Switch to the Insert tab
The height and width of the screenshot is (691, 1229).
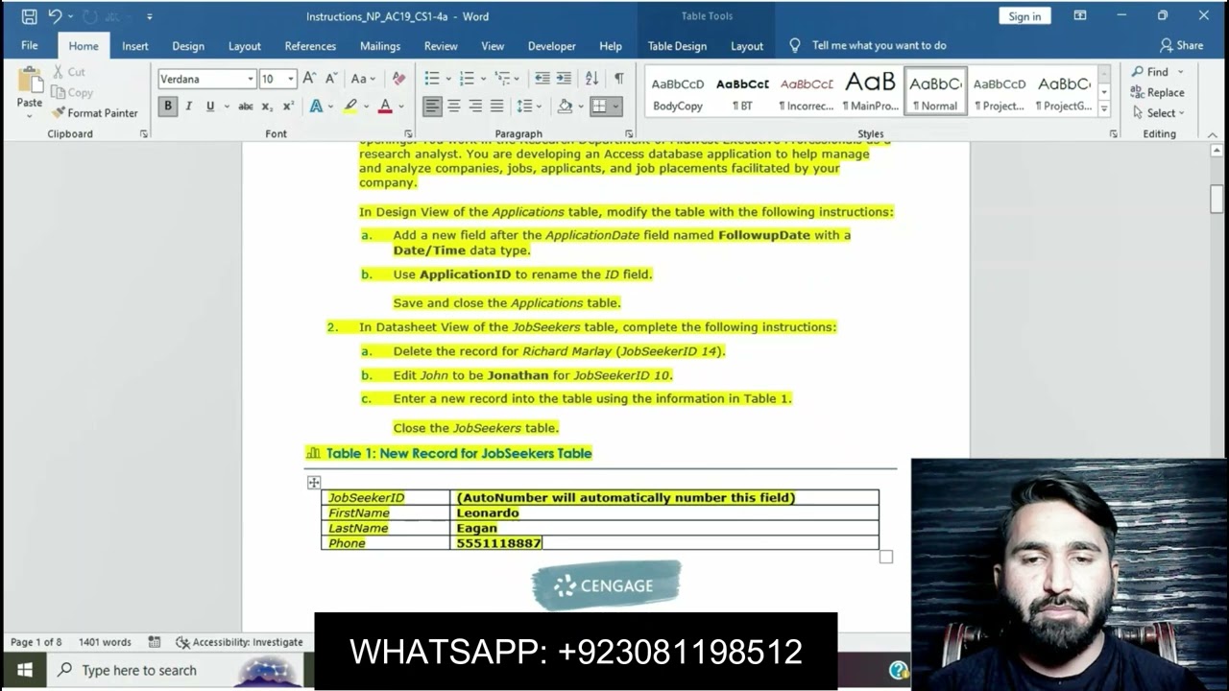(135, 46)
